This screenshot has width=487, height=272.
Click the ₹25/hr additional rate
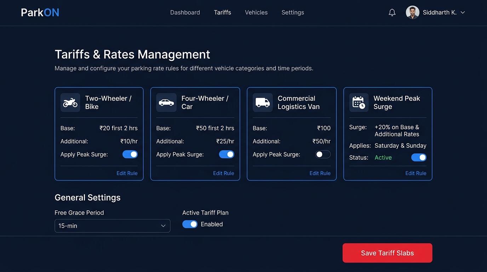225,141
